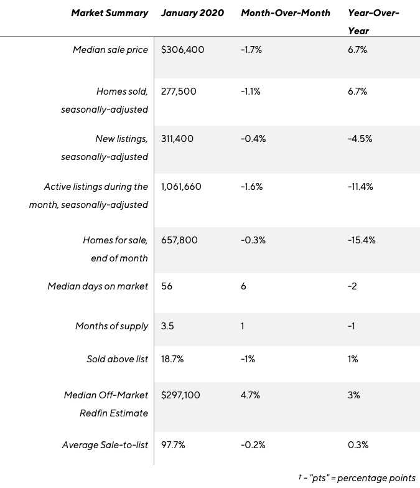Click the Median days on market label
Viewport: 420px width, 488px height.
point(98,286)
